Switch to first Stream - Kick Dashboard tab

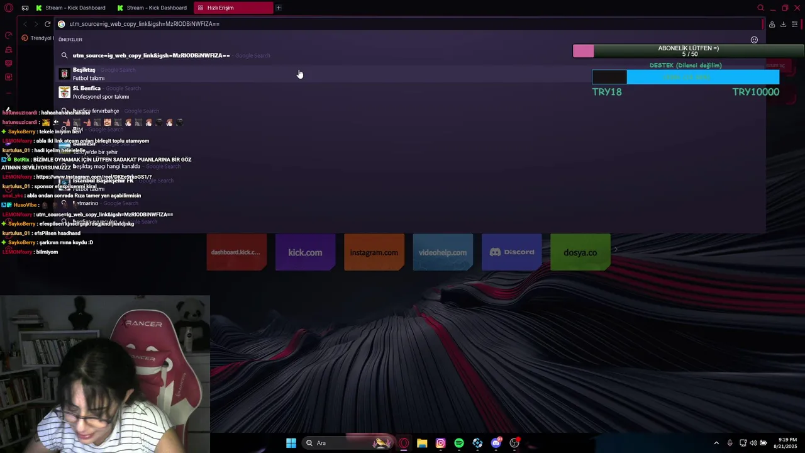point(71,8)
